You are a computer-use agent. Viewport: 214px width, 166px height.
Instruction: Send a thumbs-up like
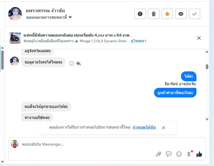(199, 154)
